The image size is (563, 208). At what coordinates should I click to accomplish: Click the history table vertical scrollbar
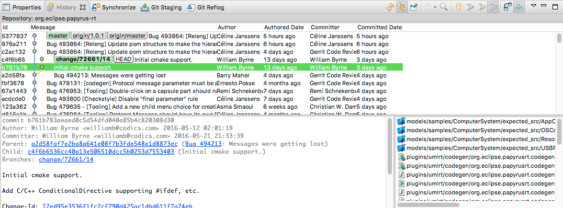point(559,38)
